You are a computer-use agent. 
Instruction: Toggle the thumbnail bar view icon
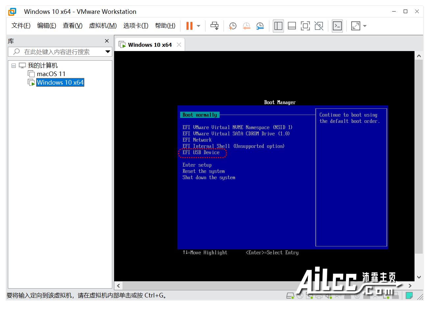click(292, 26)
